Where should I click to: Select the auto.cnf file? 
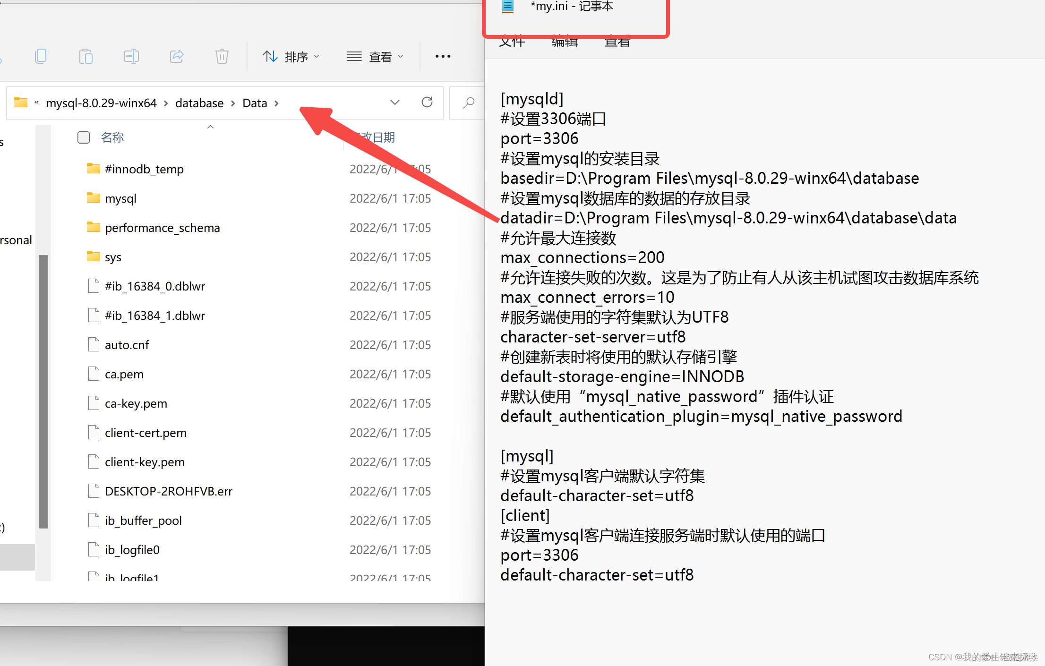(127, 345)
